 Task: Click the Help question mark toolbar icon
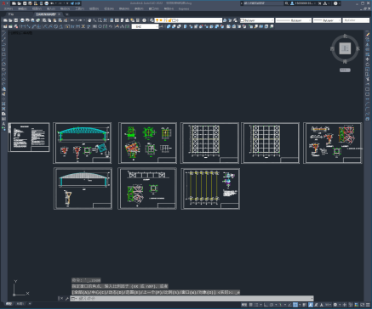click(144, 20)
